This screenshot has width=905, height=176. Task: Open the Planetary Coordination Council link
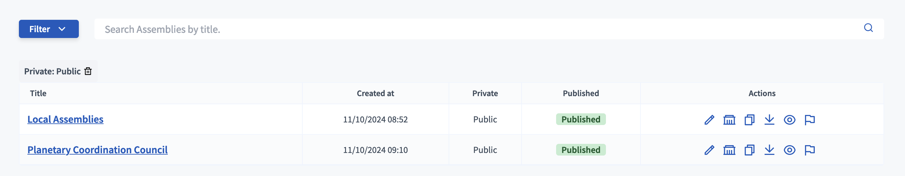point(97,150)
